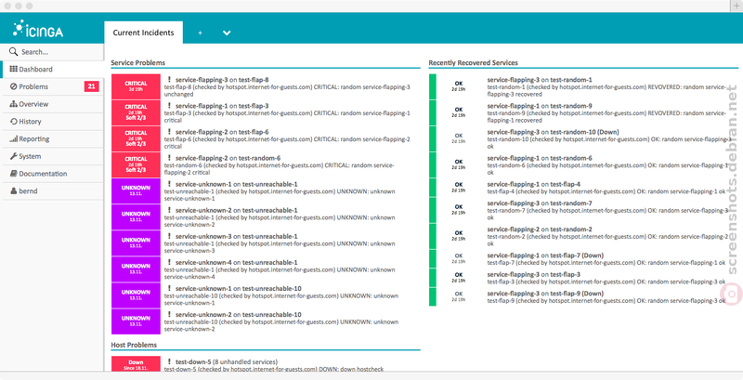Open the History menu item

coord(52,122)
